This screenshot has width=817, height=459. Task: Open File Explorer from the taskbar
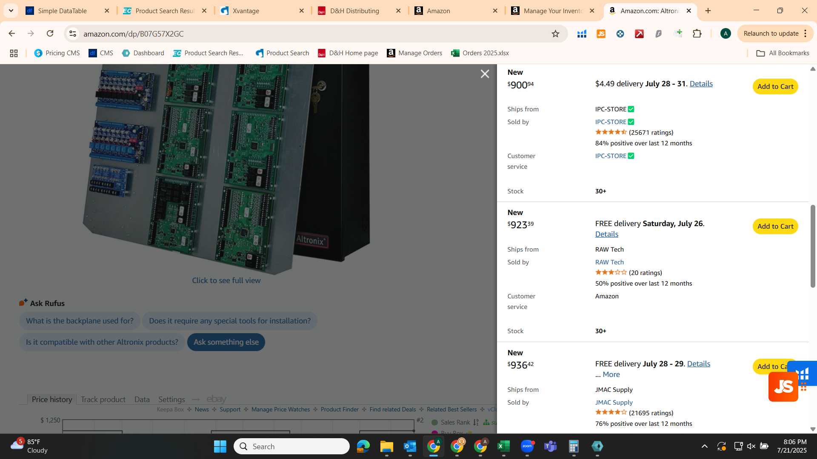click(386, 446)
